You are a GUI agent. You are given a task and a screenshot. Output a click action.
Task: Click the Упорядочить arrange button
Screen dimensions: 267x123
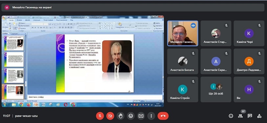pos(120,25)
